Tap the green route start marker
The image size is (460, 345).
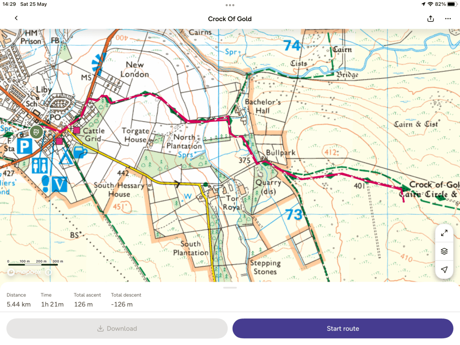click(36, 132)
